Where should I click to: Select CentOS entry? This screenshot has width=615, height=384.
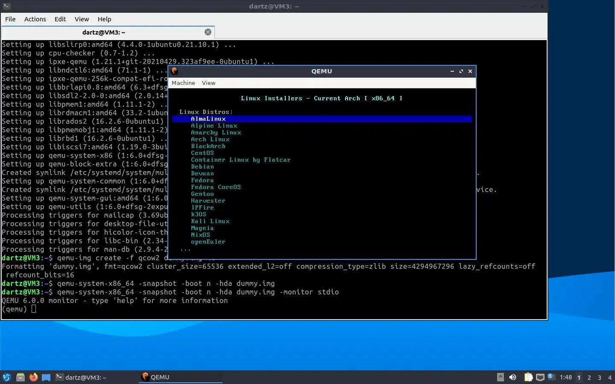[202, 153]
